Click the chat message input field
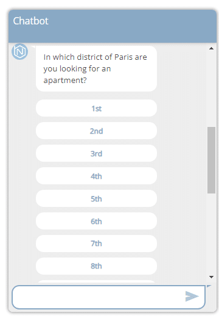Image resolution: width=219 pixels, height=318 pixels. [x=108, y=297]
